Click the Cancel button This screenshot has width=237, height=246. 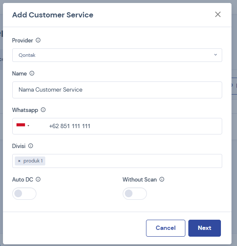coord(165,228)
